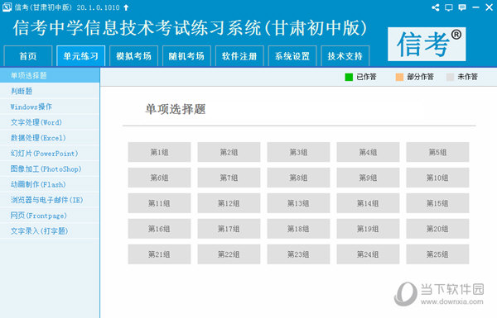Click the application title banner text
This screenshot has height=318, width=497.
(x=190, y=28)
